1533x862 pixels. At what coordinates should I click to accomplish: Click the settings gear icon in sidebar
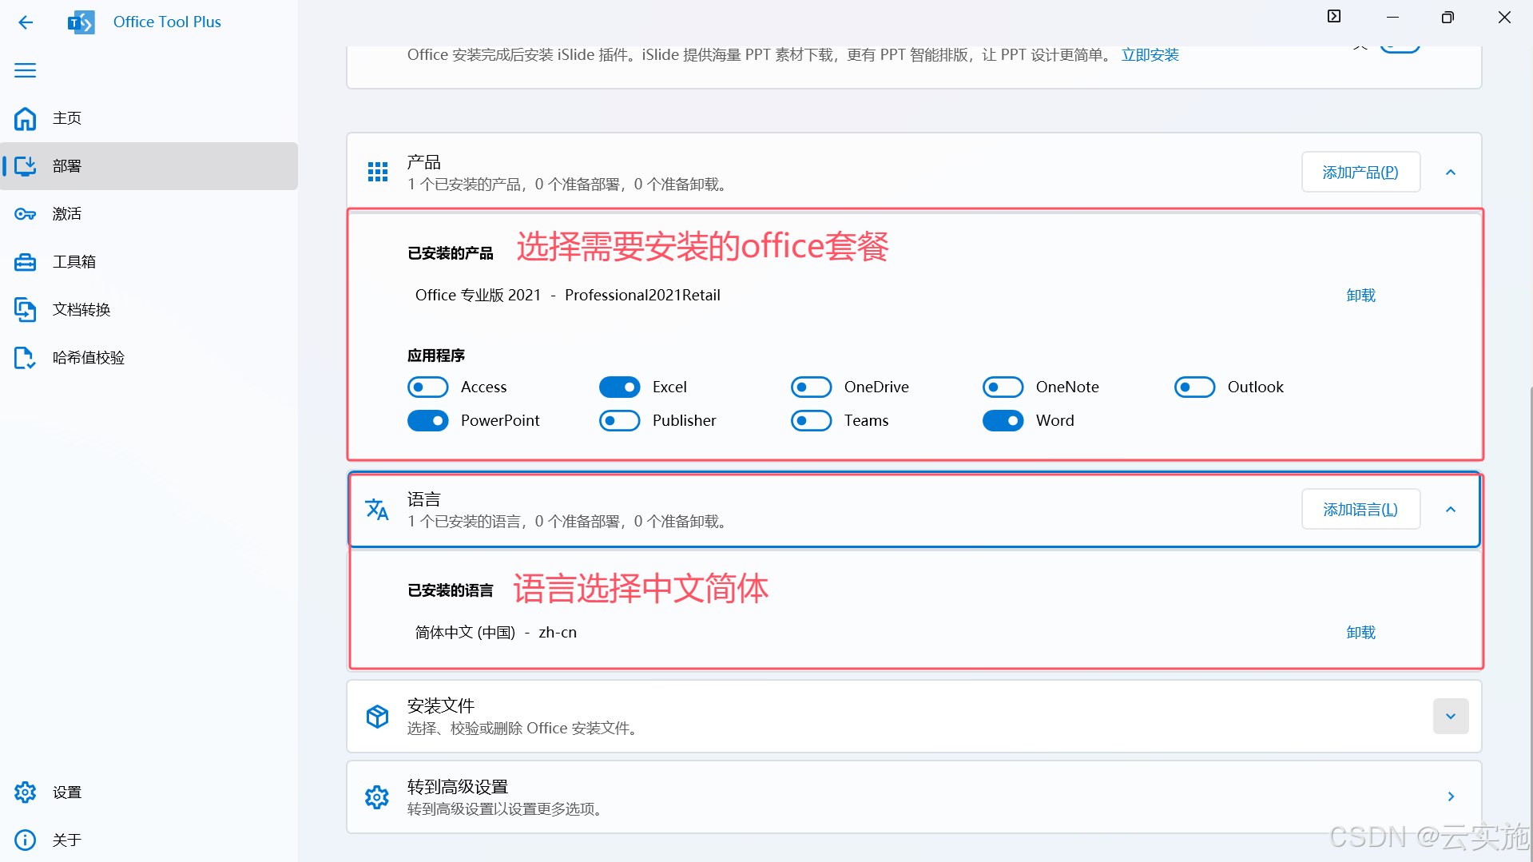pyautogui.click(x=26, y=792)
